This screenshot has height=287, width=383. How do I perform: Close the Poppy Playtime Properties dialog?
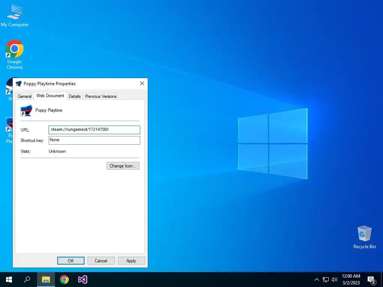point(142,83)
